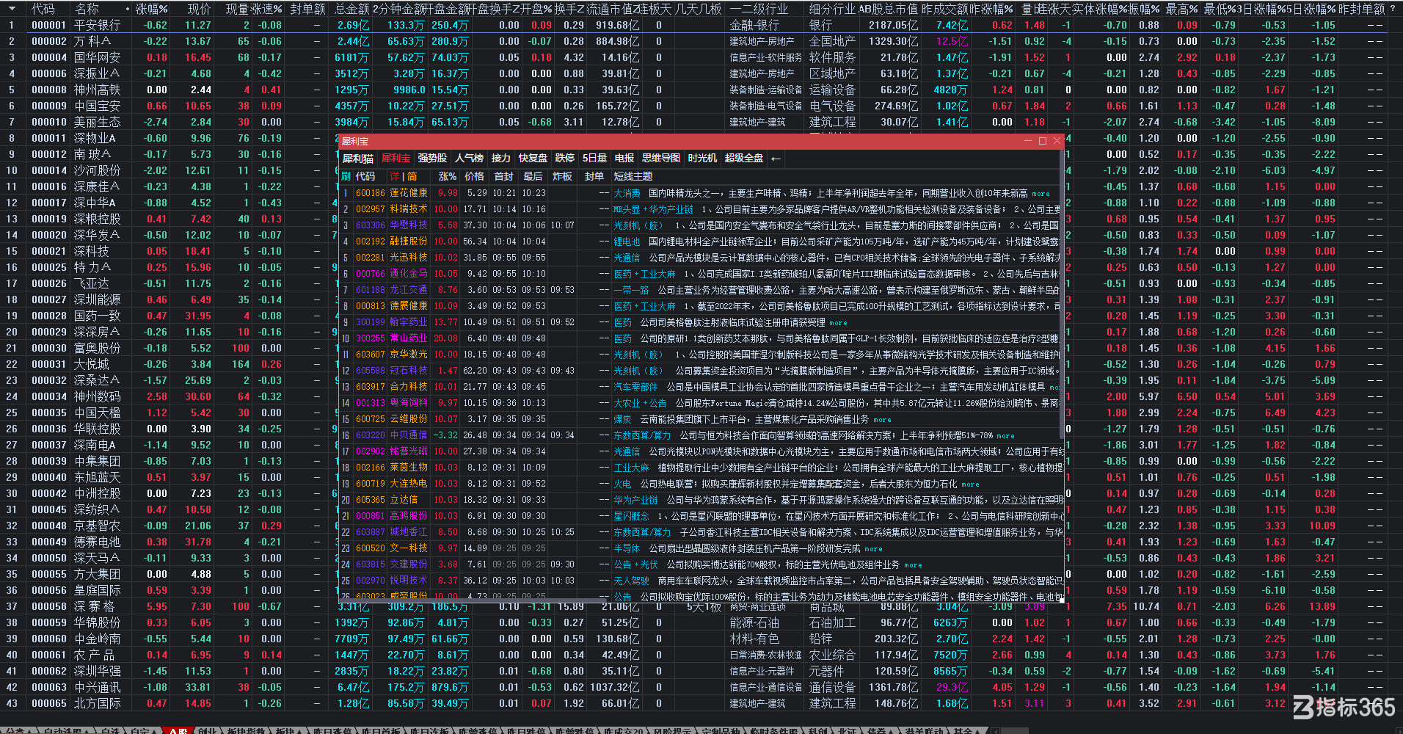Sort popup list by 涨% column
Image resolution: width=1403 pixels, height=734 pixels.
pyautogui.click(x=448, y=177)
